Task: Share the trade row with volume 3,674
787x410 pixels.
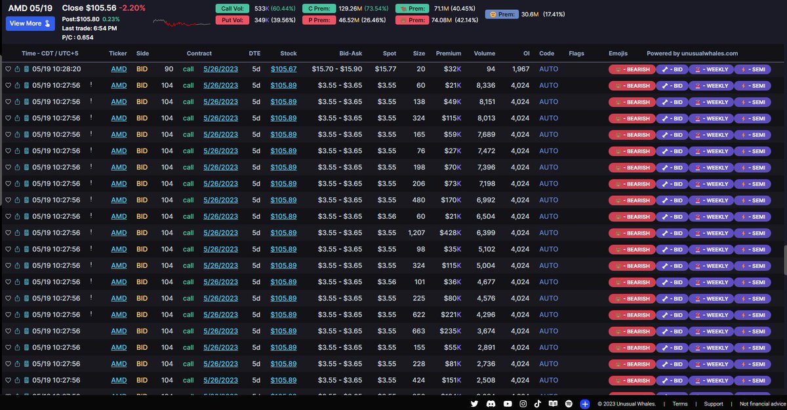Action: 18,331
